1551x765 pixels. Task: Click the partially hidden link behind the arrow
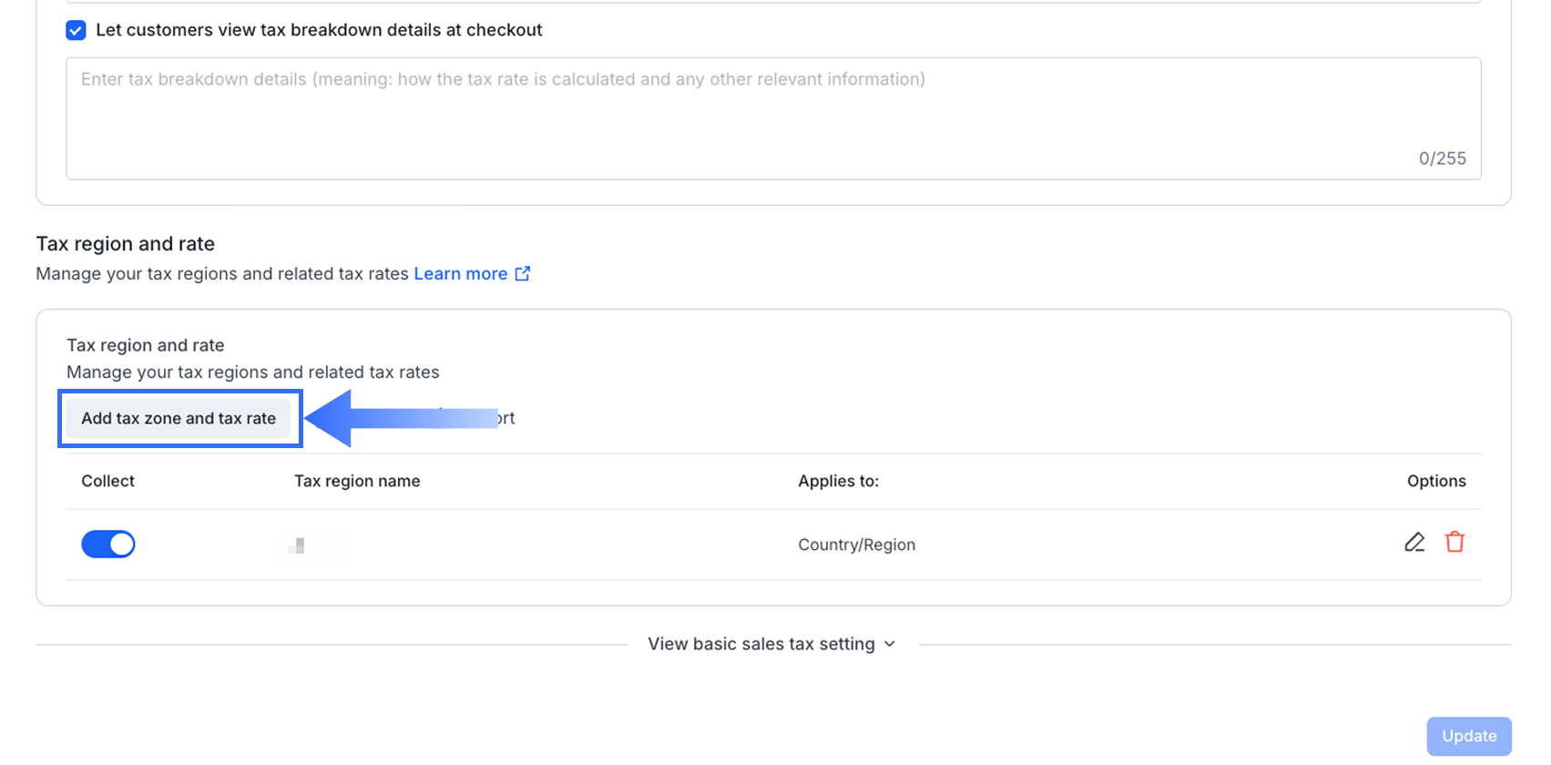506,419
